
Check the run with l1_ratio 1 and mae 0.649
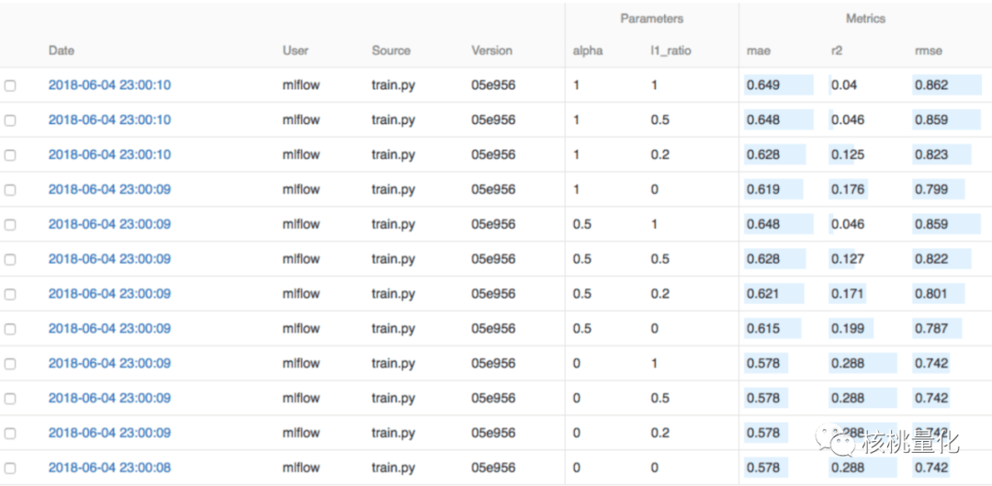[10, 85]
